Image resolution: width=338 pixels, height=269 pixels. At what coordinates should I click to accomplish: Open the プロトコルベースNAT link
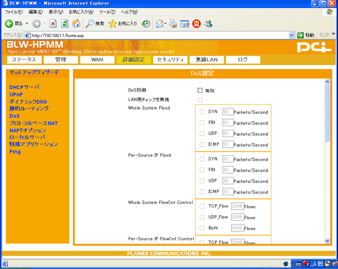point(33,123)
